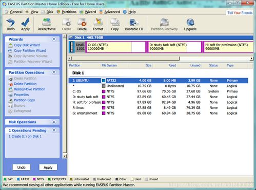Click the Partition Recovery Wizard icon
Image resolution: width=256 pixels, height=190 pixels.
click(x=10, y=62)
